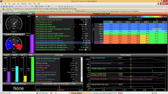Click the red diamond marker on Fuel Closed Loop Mode row

[75, 24]
